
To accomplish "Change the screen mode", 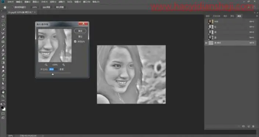I will pos(3,118).
